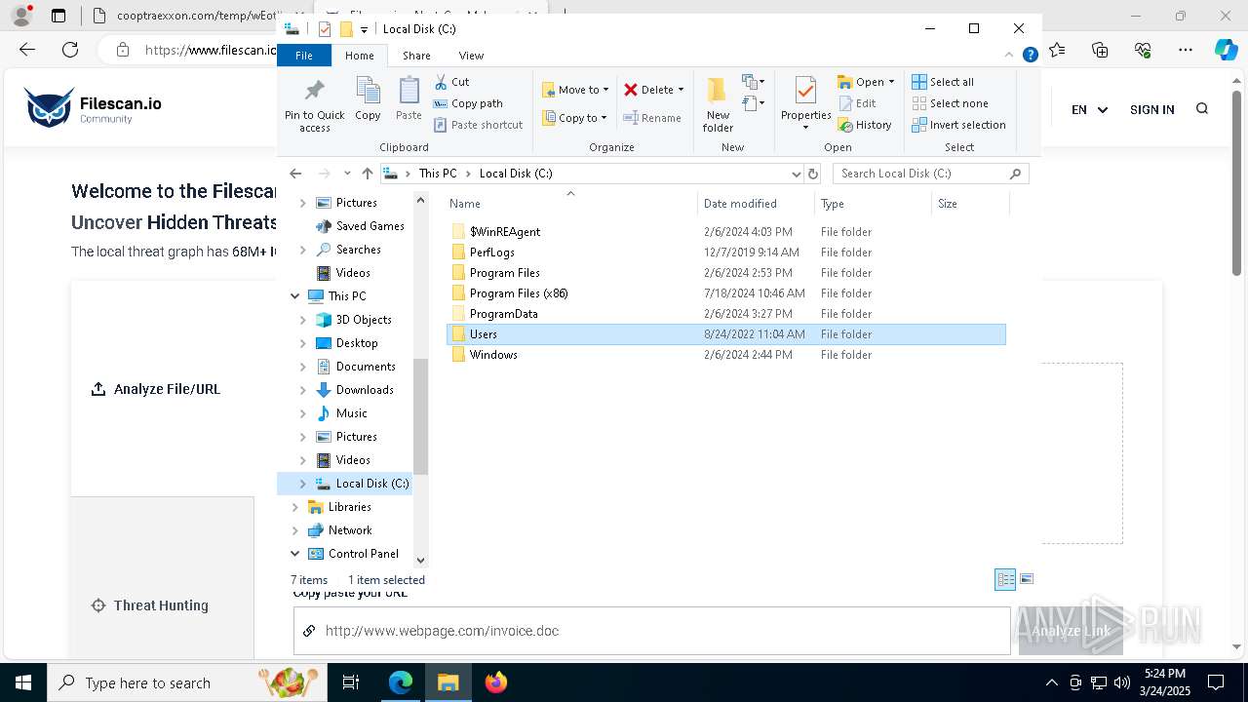Image resolution: width=1248 pixels, height=702 pixels.
Task: Click Invert selection
Action: pos(958,125)
